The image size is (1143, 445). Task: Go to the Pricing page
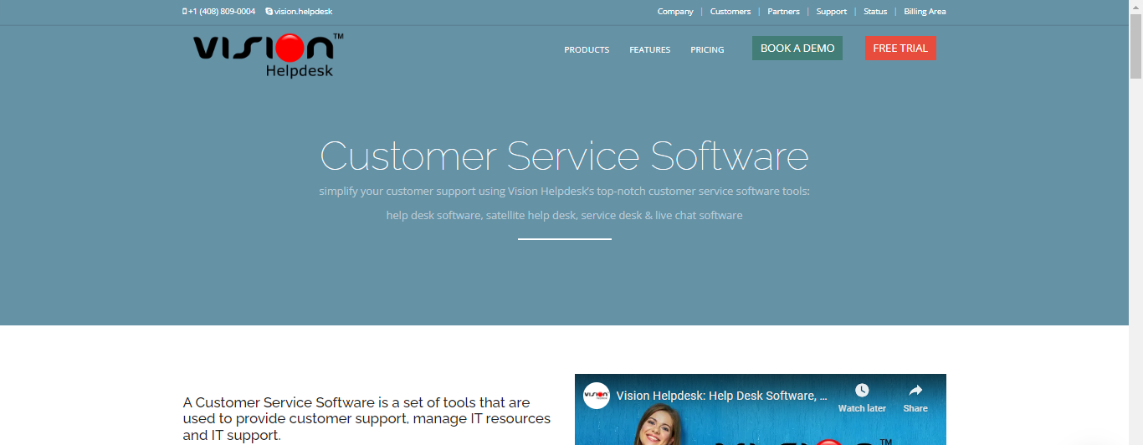(707, 50)
